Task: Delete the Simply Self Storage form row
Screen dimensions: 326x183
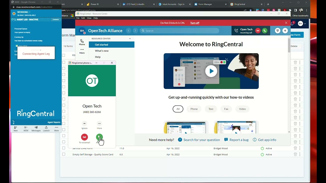Action: tap(295, 154)
